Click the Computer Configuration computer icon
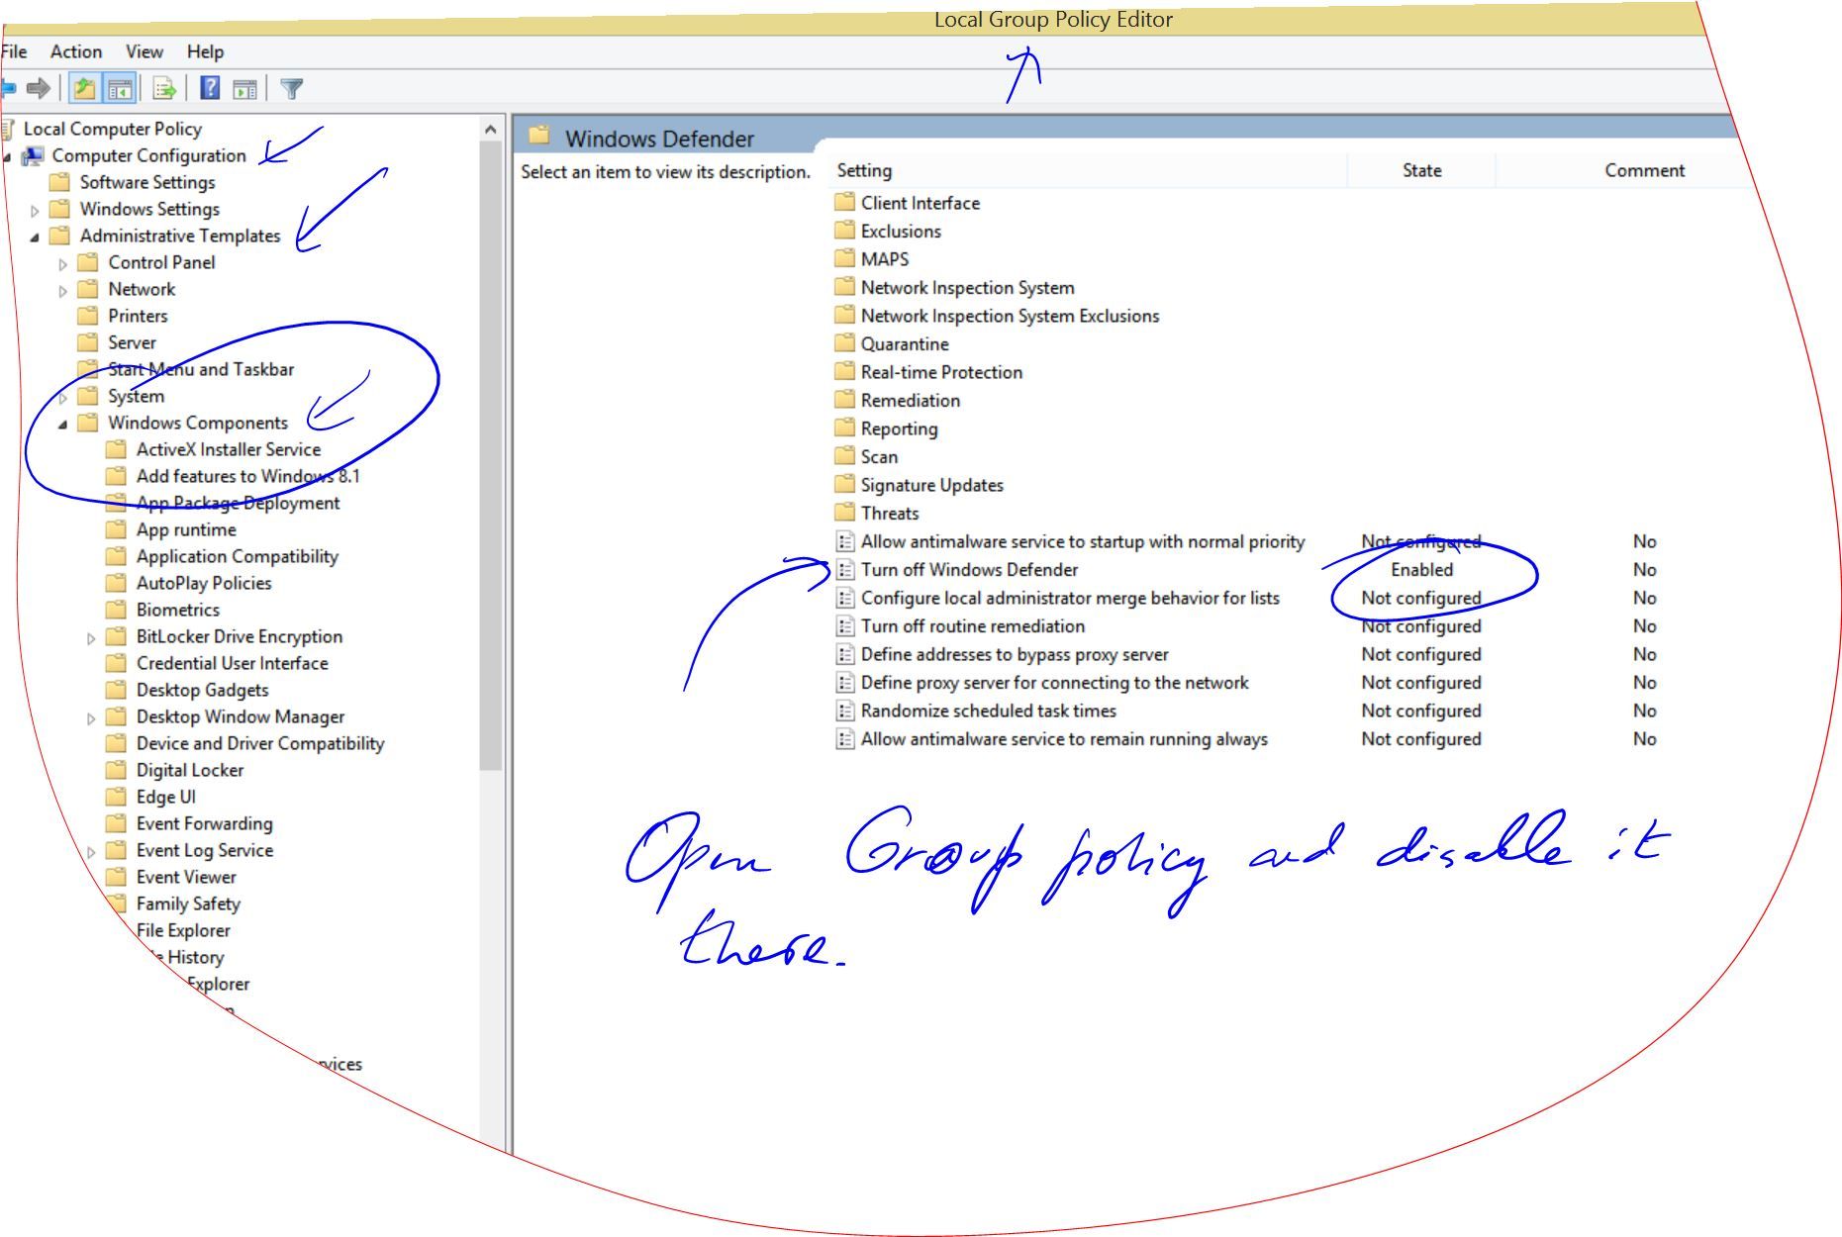This screenshot has width=1842, height=1237. [x=34, y=155]
